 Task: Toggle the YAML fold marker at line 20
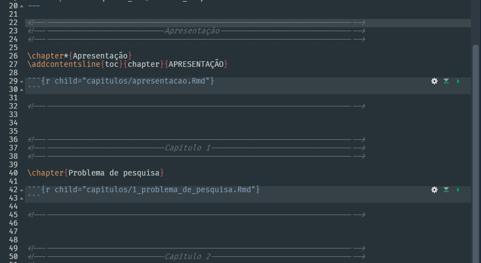tap(22, 6)
